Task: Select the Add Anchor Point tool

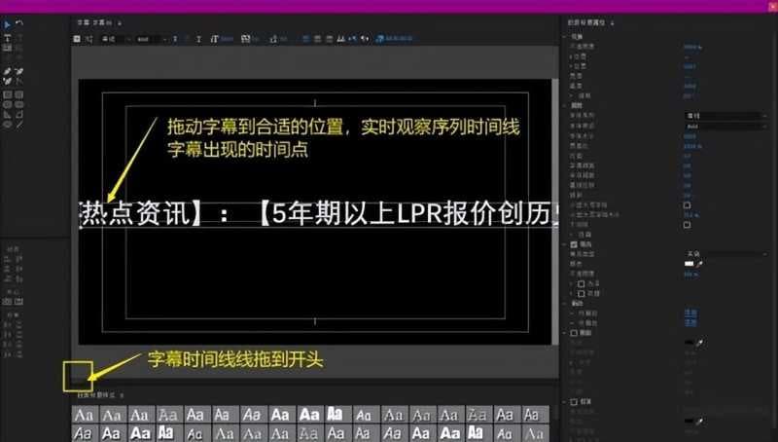Action: pyautogui.click(x=7, y=81)
